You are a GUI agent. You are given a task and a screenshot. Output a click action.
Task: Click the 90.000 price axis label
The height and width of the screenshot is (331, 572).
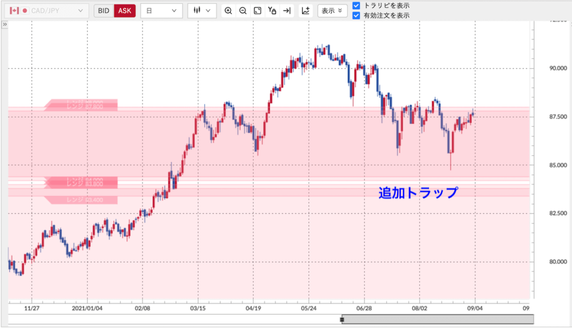coord(558,68)
